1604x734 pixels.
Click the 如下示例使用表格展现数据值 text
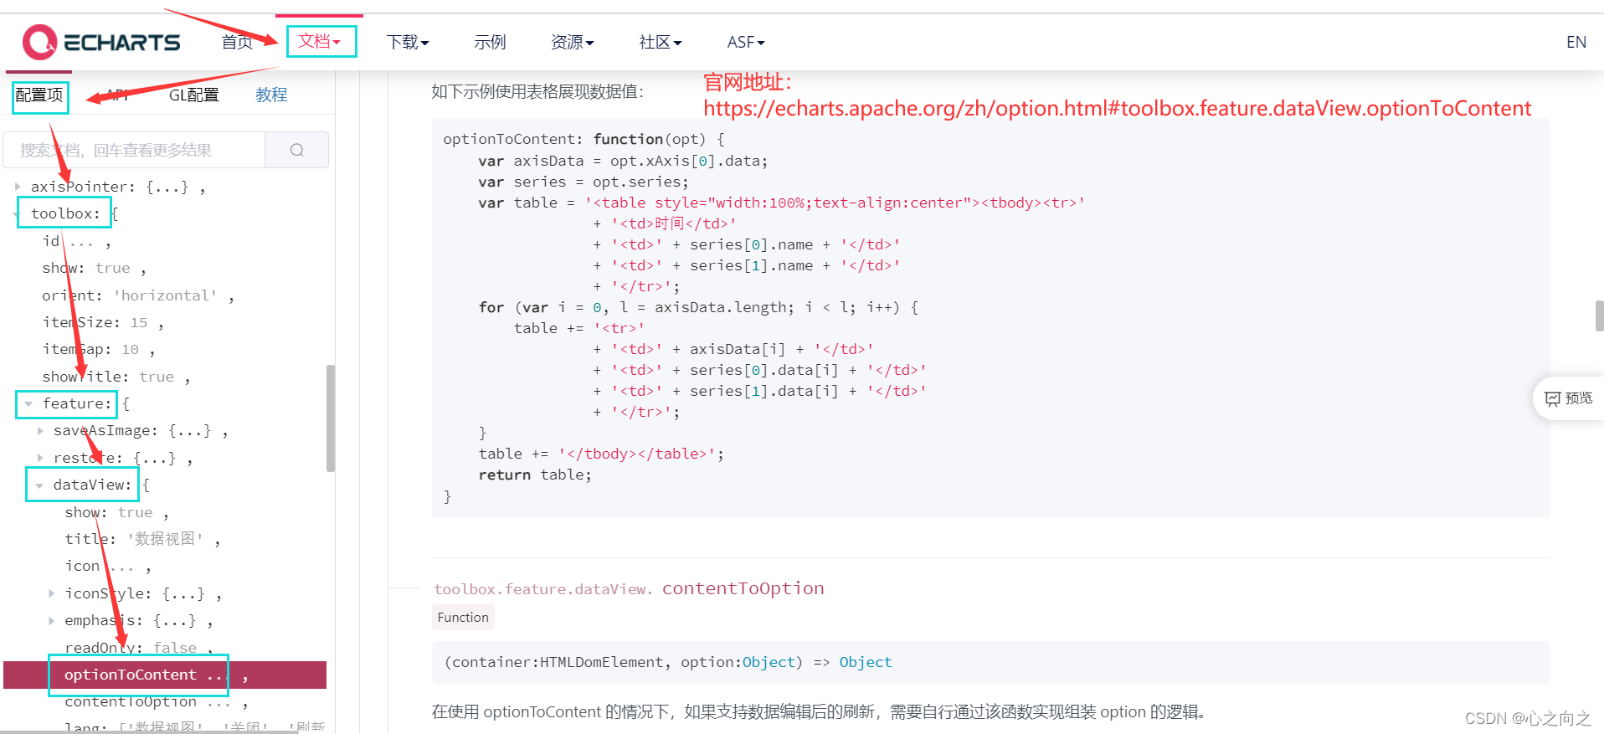click(537, 91)
